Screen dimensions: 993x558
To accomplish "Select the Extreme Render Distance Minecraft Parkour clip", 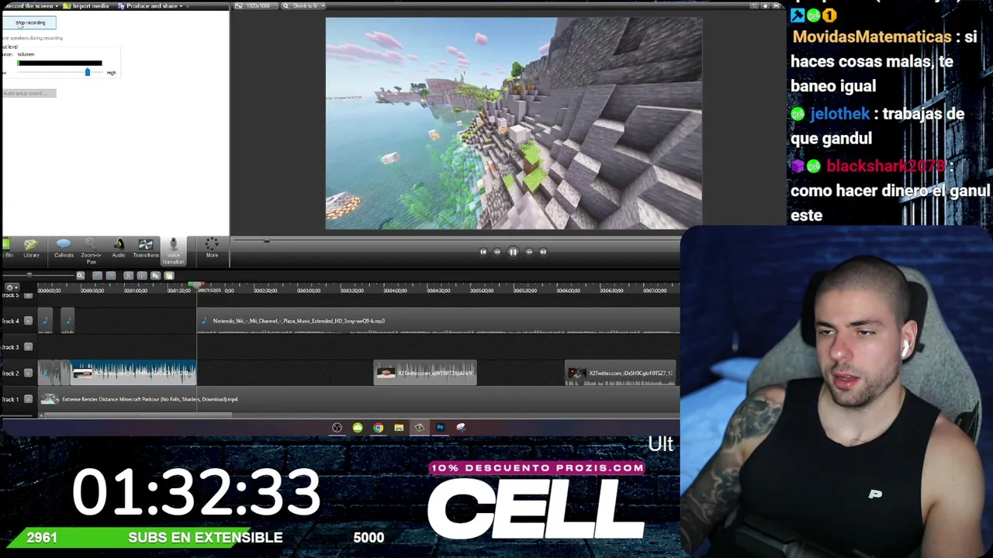I will [361, 399].
